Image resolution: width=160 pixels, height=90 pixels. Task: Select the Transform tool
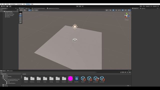(x=20, y=22)
